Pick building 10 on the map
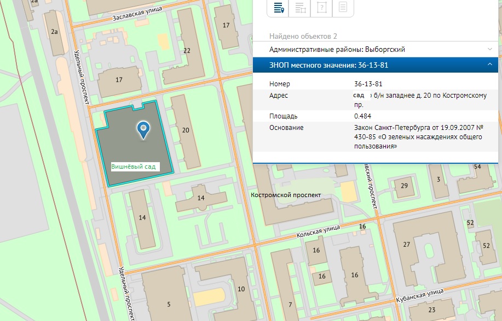This screenshot has width=502, height=321. 241,288
